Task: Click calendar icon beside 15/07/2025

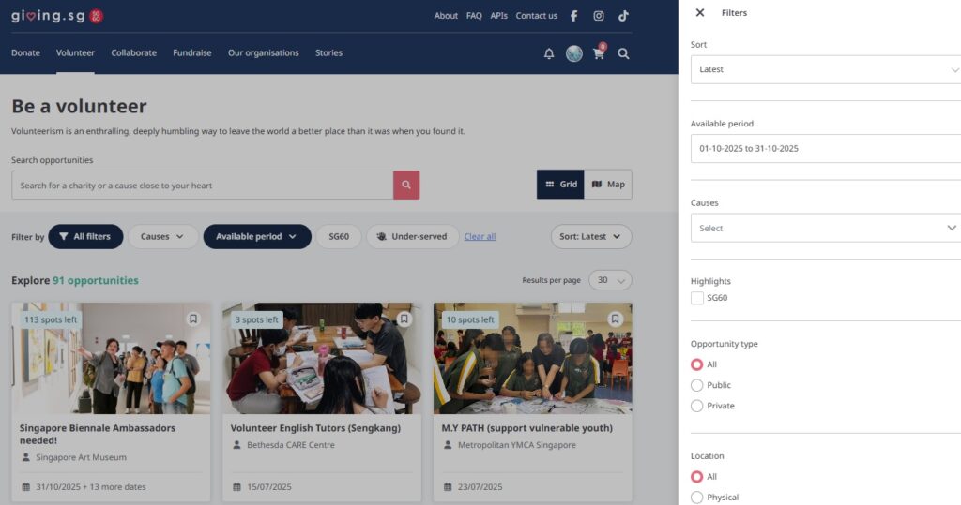Action: (236, 487)
